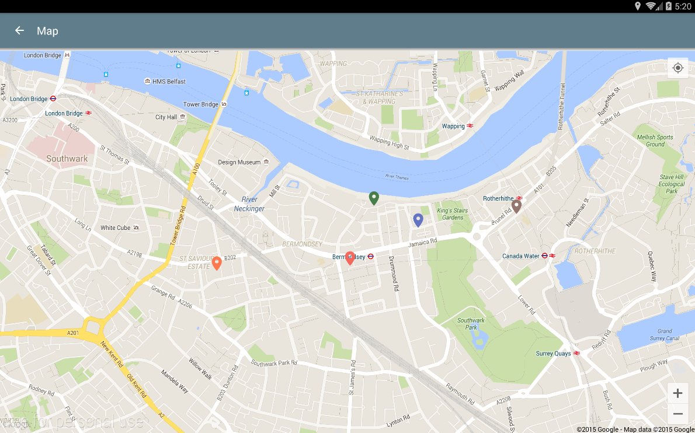Screen dimensions: 695x433
Task: Tap the Canada Water underground icon
Action: pos(545,256)
